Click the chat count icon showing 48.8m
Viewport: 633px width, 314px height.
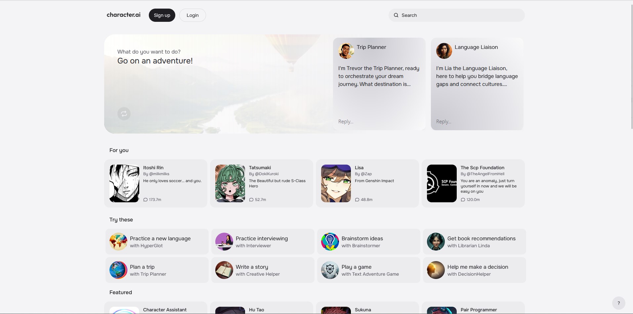(x=357, y=200)
